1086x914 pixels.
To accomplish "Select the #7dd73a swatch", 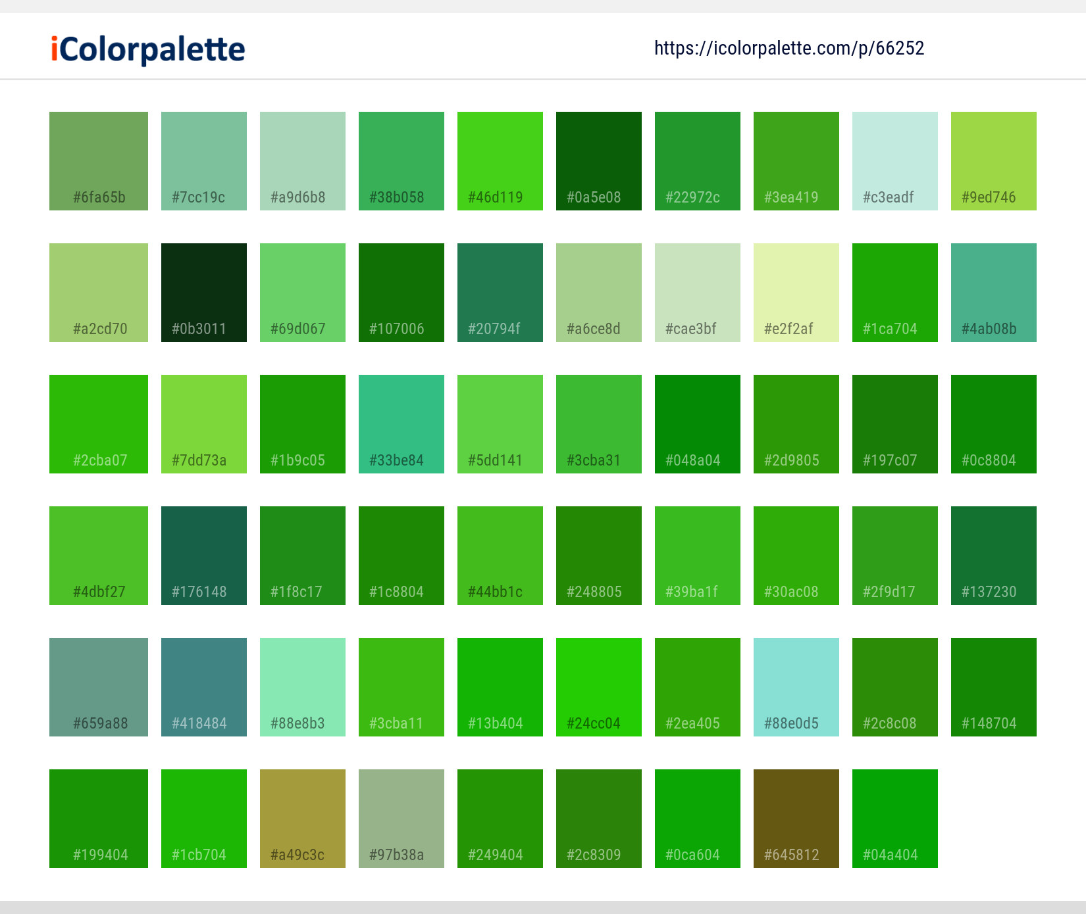I will click(204, 424).
